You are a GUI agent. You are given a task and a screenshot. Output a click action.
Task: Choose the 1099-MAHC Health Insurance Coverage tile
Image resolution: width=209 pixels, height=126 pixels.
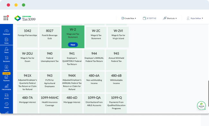[49, 103]
